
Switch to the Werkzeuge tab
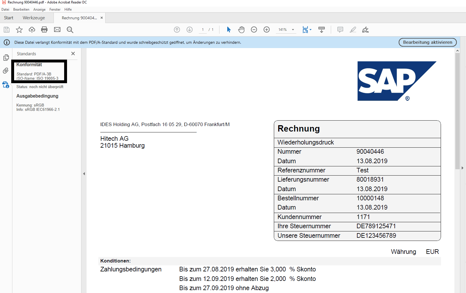[34, 18]
